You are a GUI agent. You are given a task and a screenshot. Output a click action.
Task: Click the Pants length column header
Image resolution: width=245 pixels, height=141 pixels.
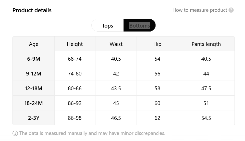206,44
